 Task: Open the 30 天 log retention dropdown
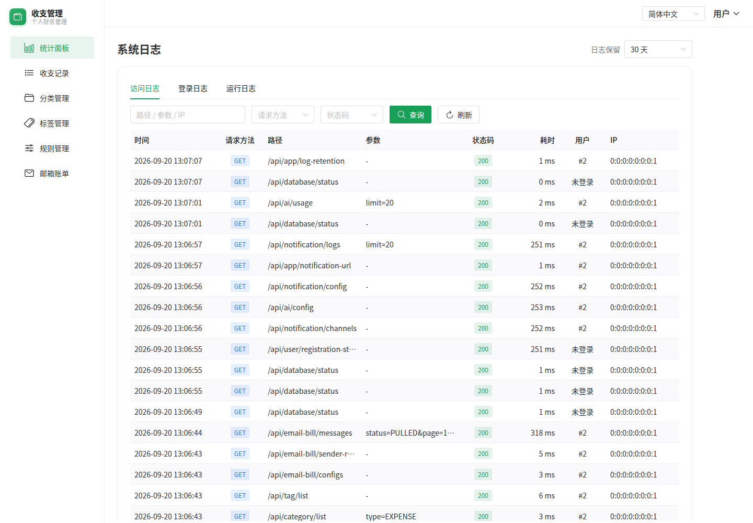pos(658,49)
